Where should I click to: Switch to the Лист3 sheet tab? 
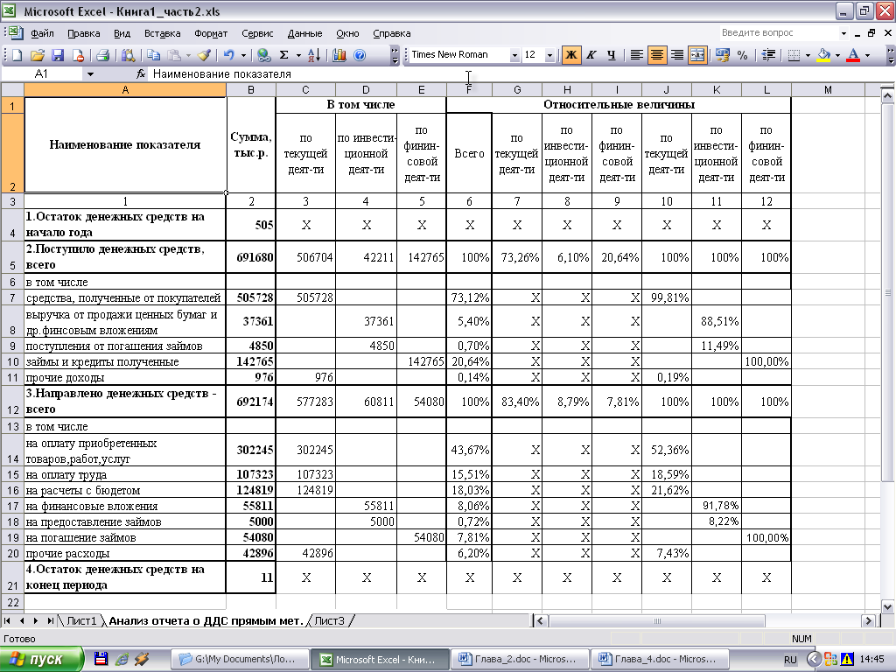pos(330,621)
